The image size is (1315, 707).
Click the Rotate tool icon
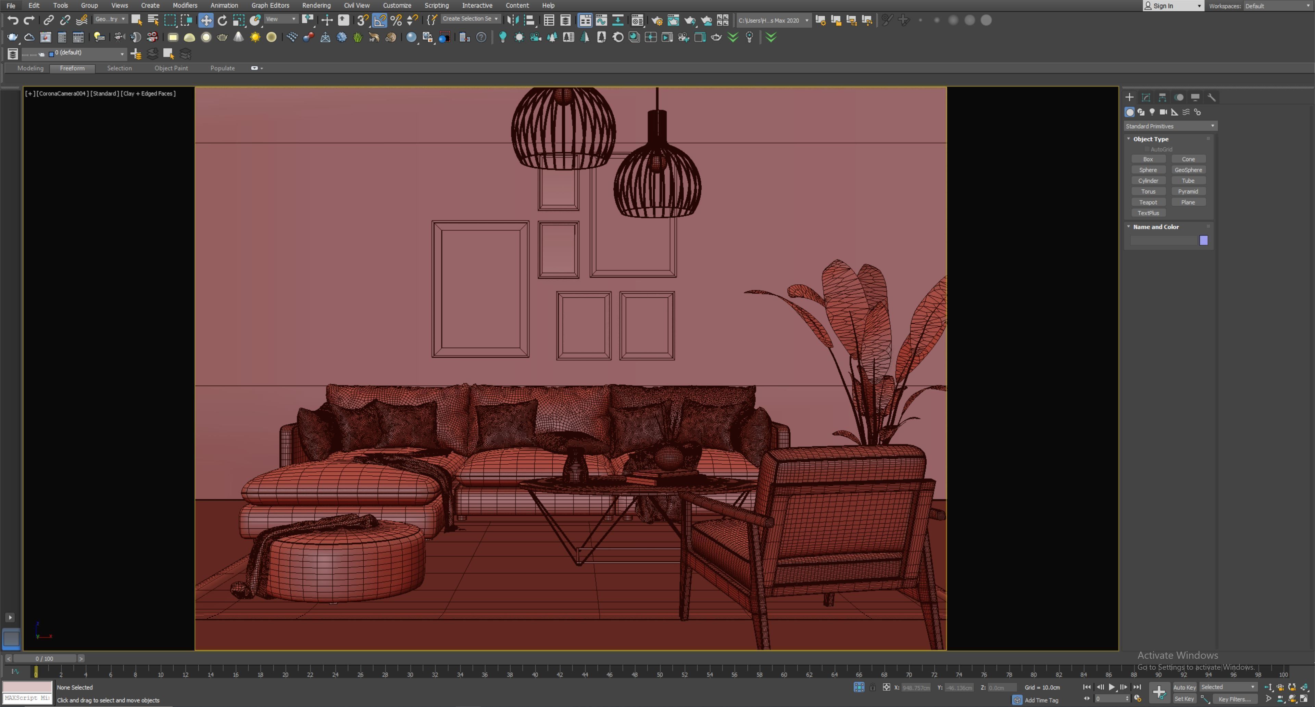[x=222, y=21]
